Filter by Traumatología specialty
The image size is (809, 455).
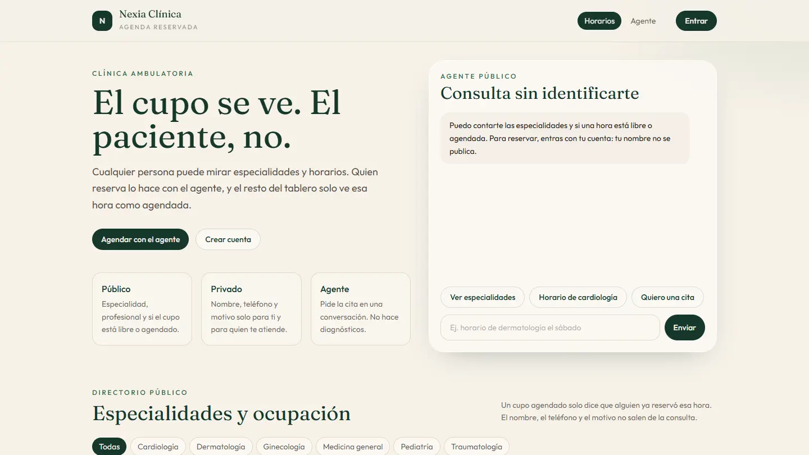pyautogui.click(x=476, y=447)
